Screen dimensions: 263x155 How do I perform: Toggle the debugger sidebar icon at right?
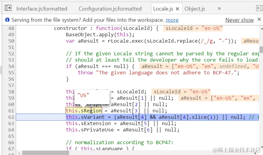[x=259, y=8]
